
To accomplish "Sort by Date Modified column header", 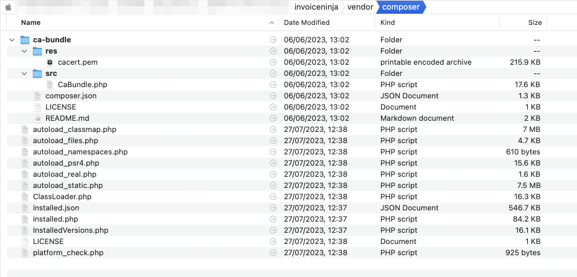I will coord(306,22).
